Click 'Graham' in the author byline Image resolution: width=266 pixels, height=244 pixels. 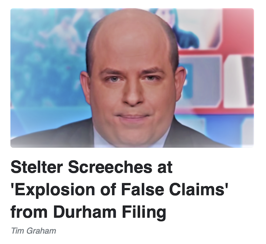[41, 231]
